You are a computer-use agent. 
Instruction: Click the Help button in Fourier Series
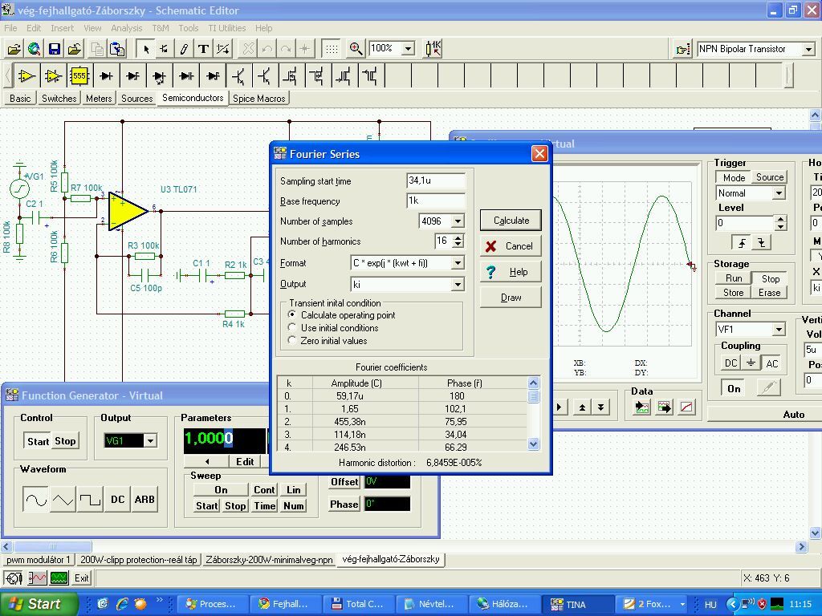511,272
